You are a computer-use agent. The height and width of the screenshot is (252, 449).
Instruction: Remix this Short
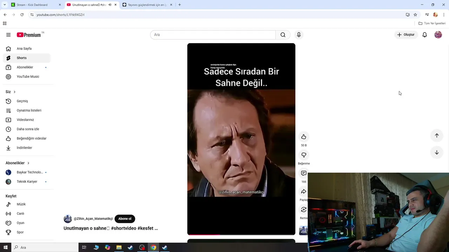pyautogui.click(x=304, y=210)
